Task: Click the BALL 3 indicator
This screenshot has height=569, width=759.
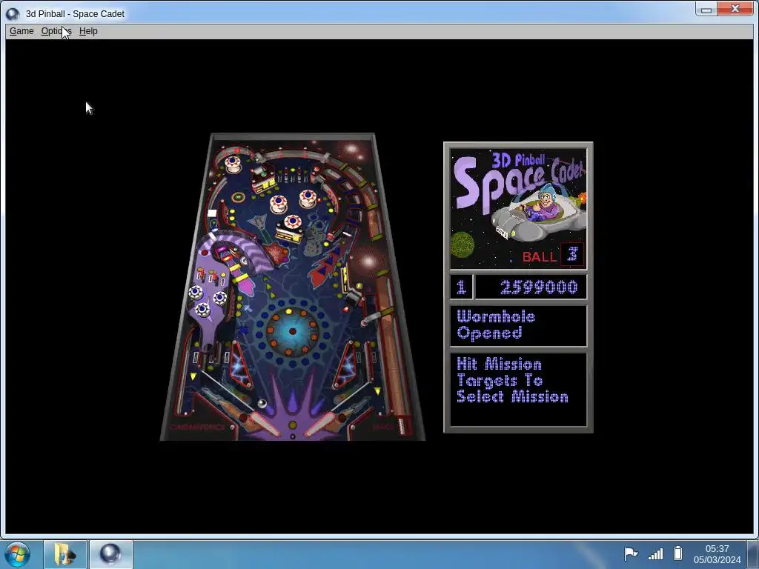Action: (x=553, y=255)
